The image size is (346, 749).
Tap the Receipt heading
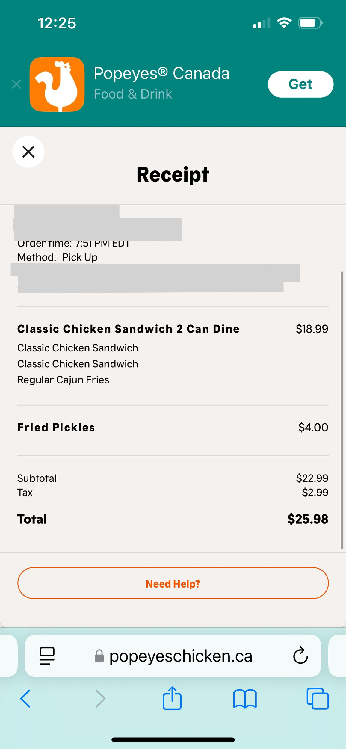(173, 175)
